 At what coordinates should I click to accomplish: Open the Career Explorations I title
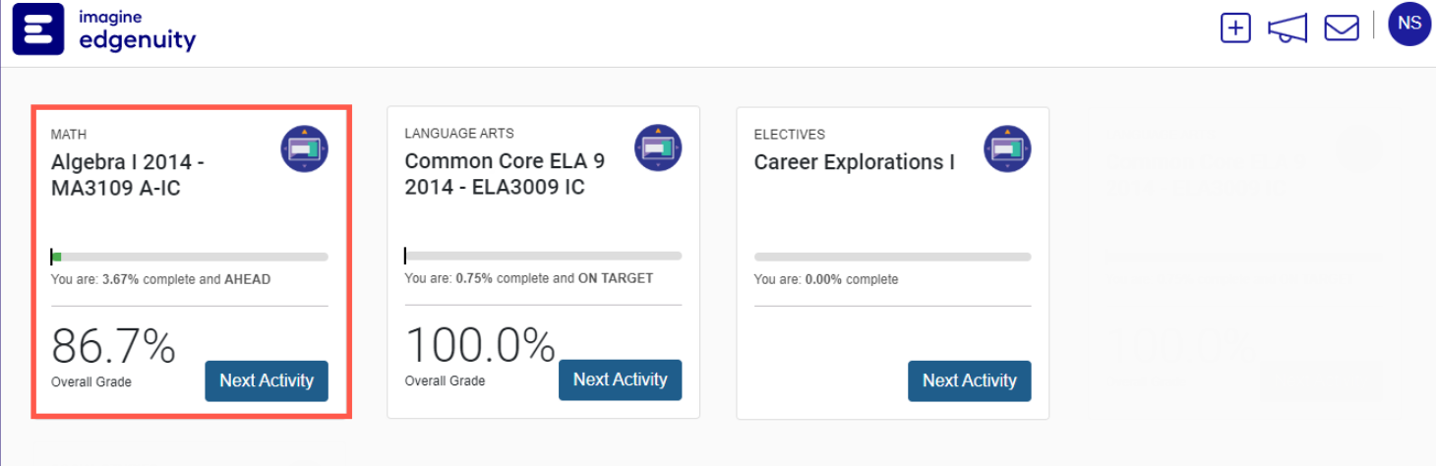tap(854, 162)
